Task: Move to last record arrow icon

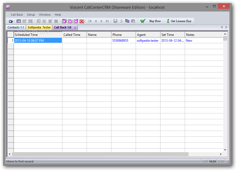Action: pos(107,21)
